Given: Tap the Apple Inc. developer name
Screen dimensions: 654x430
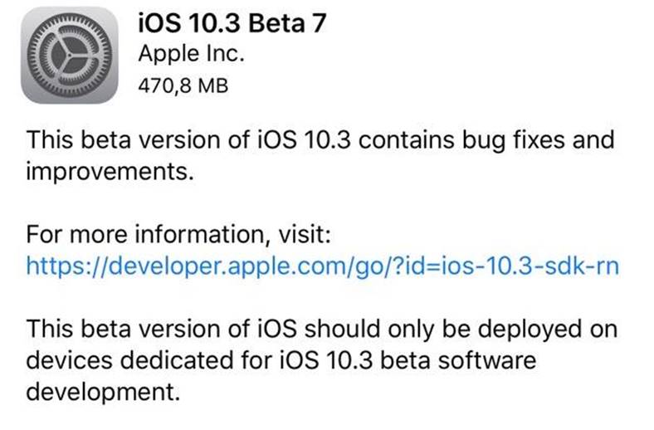Looking at the screenshot, I should click(x=191, y=54).
